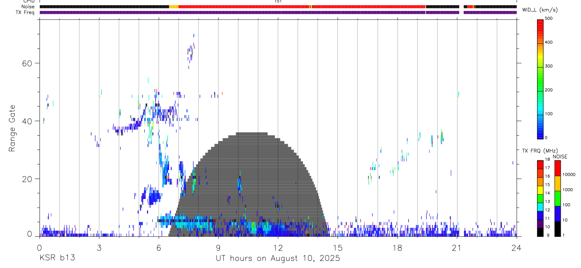Click the yellow segment in Noise strip
Screen dimensions: 581x268
point(174,7)
